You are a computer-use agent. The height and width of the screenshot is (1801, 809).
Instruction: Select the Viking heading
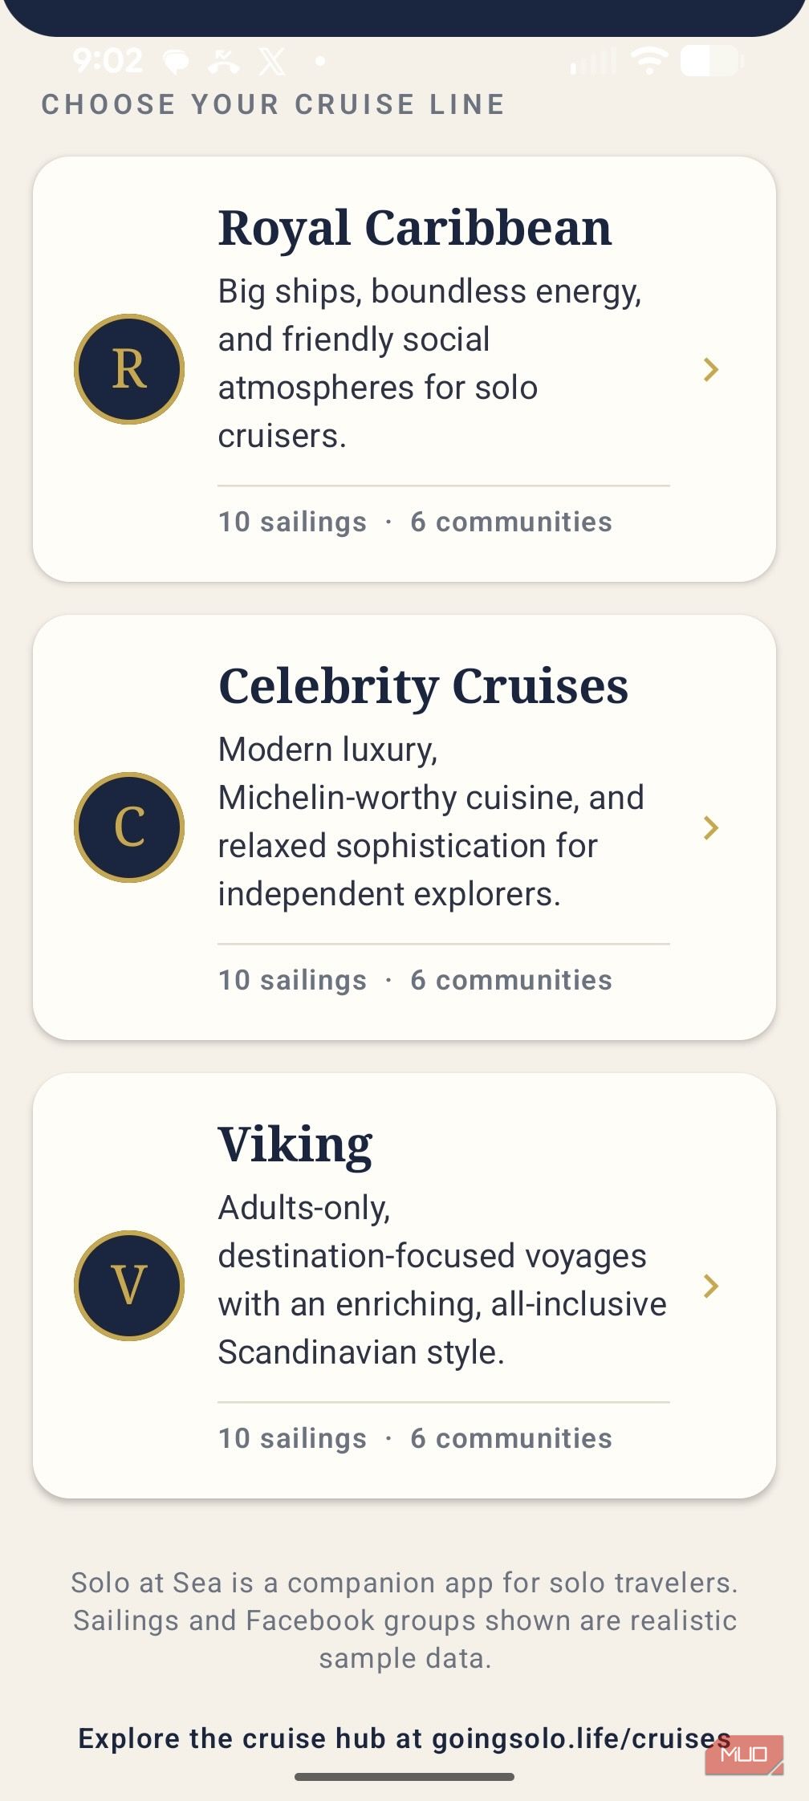(x=295, y=1145)
